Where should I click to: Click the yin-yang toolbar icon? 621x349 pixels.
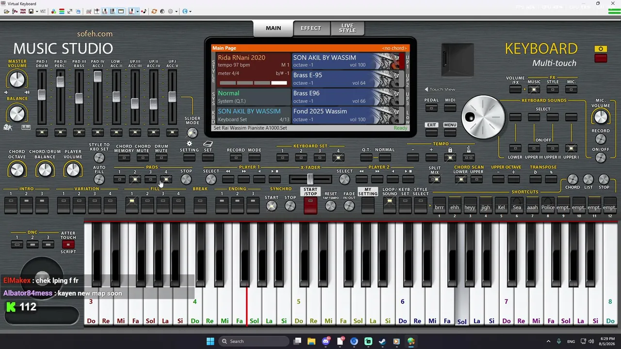point(162,11)
